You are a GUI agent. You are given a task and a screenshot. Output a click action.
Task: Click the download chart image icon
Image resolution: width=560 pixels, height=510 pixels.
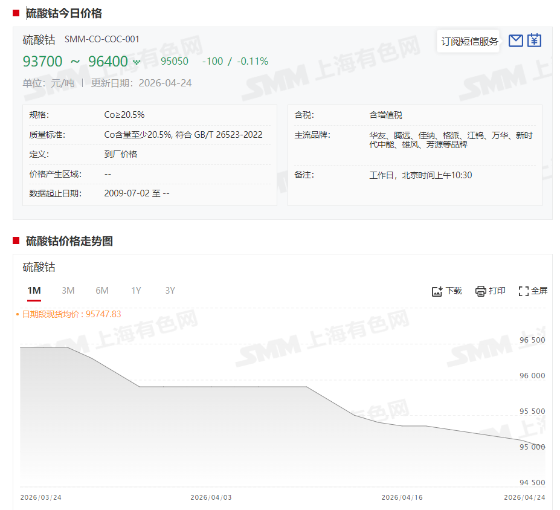(x=437, y=291)
